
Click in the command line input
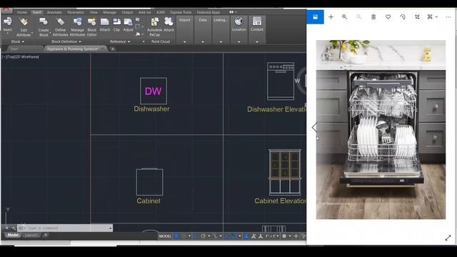click(x=66, y=228)
